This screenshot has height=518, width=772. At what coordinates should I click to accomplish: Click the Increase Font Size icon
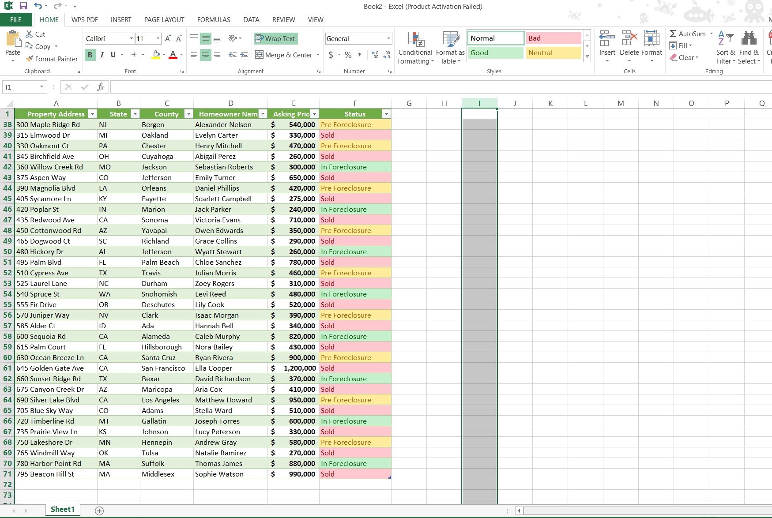pyautogui.click(x=168, y=39)
